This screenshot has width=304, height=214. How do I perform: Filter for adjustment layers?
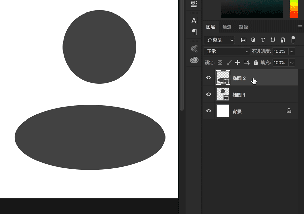[x=253, y=40]
